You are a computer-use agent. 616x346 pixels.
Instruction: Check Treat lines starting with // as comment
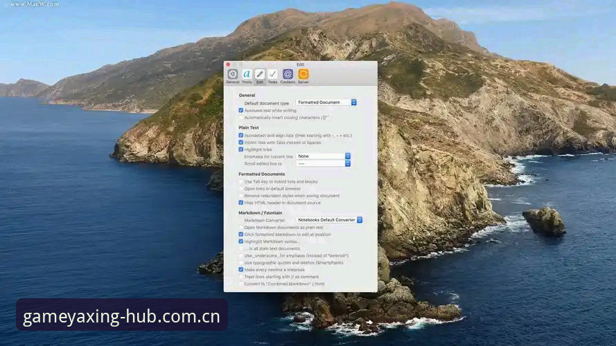tap(241, 277)
